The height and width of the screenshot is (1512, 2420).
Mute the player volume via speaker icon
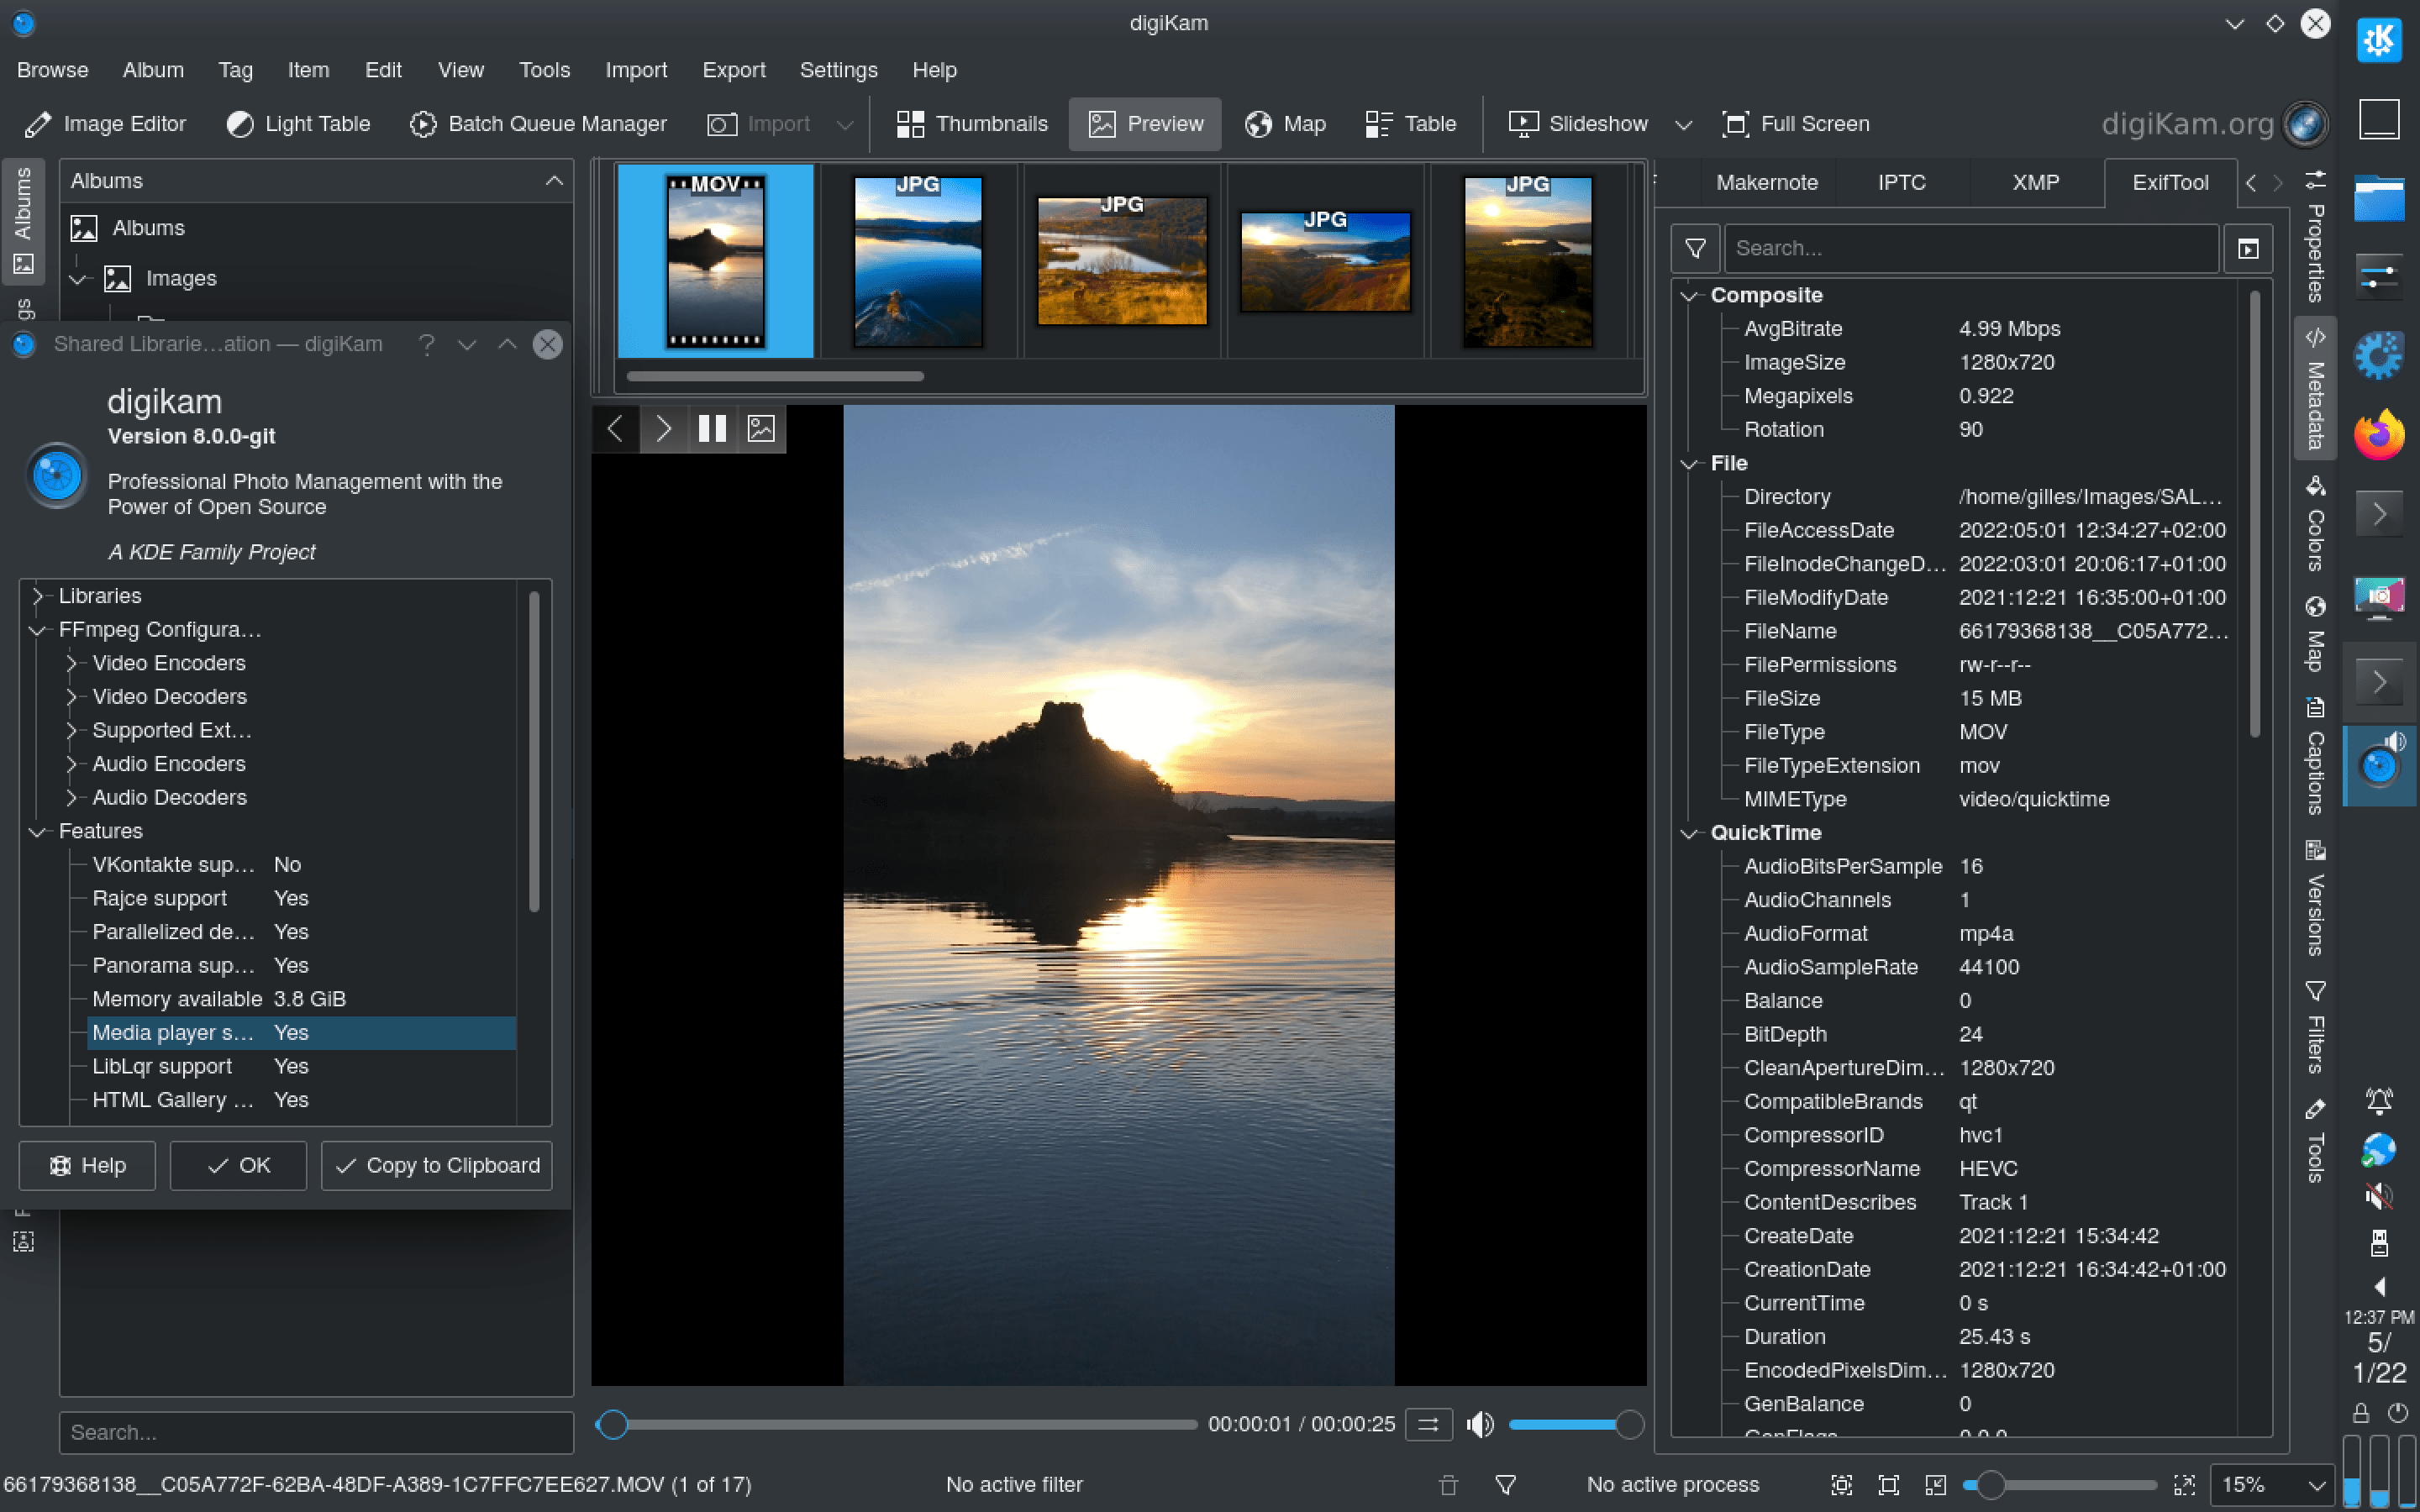pos(1479,1423)
